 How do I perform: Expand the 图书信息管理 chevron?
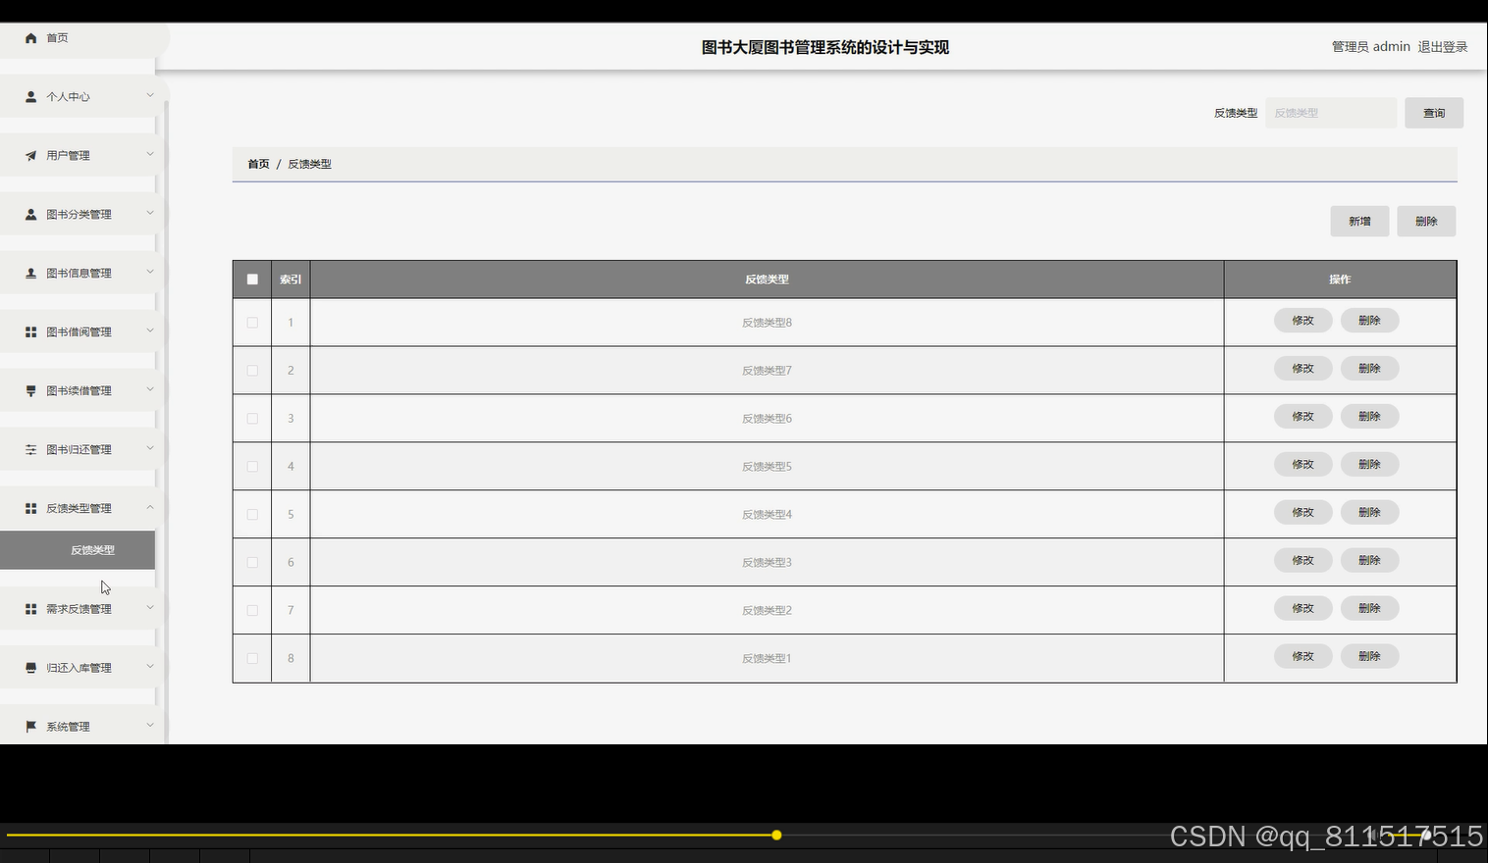click(x=150, y=272)
